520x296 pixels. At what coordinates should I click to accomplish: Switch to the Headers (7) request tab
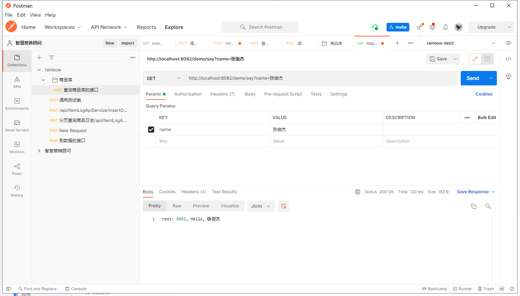click(223, 94)
